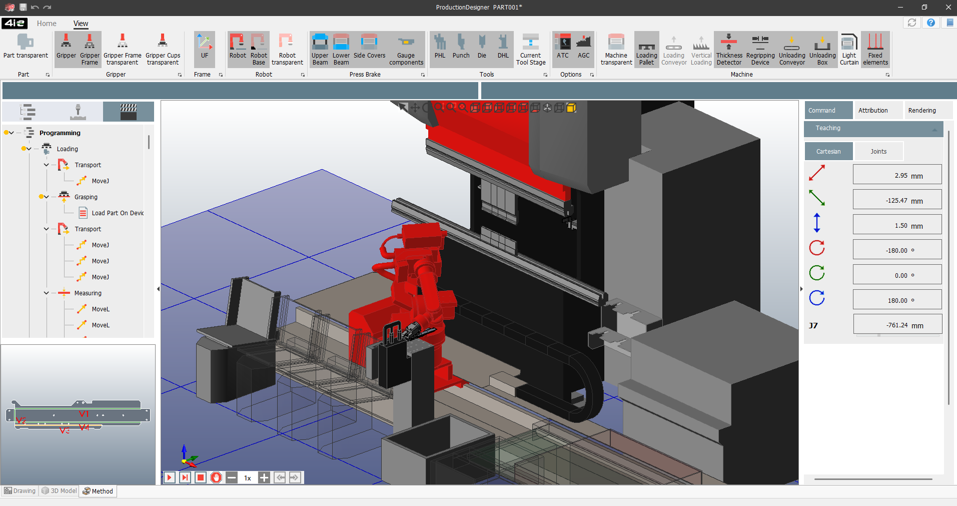Screen dimensions: 957x506
Task: Open the Rendering tab
Action: (x=921, y=111)
